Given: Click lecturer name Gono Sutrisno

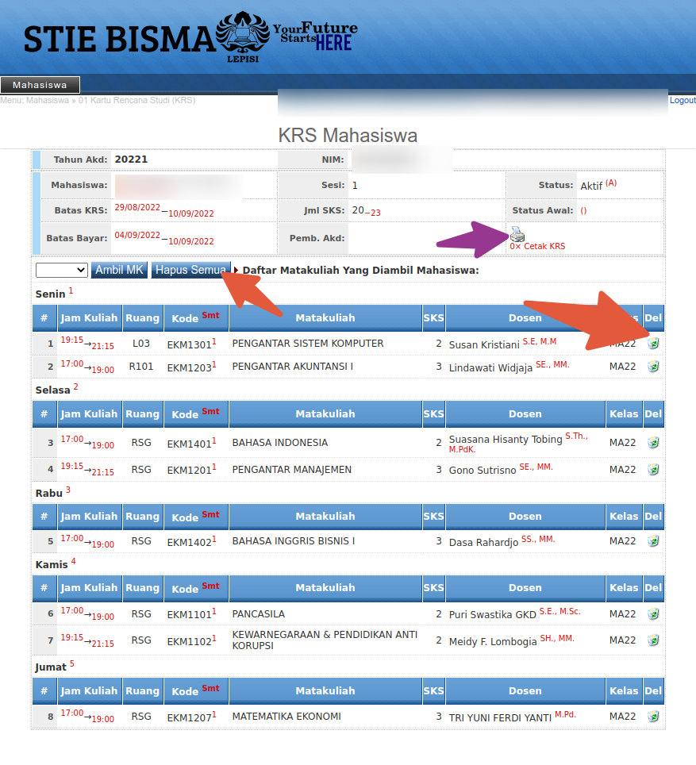Looking at the screenshot, I should pos(483,471).
